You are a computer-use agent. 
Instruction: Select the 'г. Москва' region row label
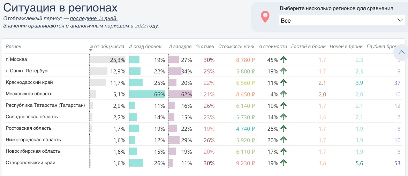[x=16, y=59]
